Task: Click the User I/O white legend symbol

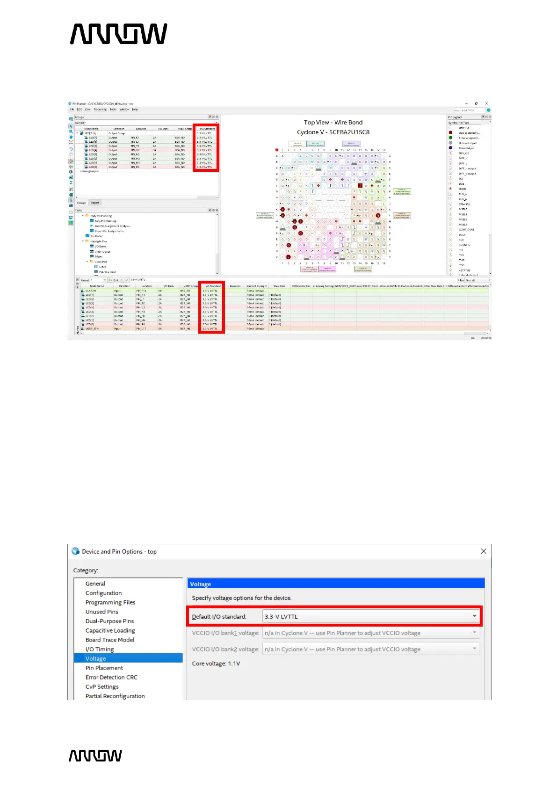Action: click(450, 127)
